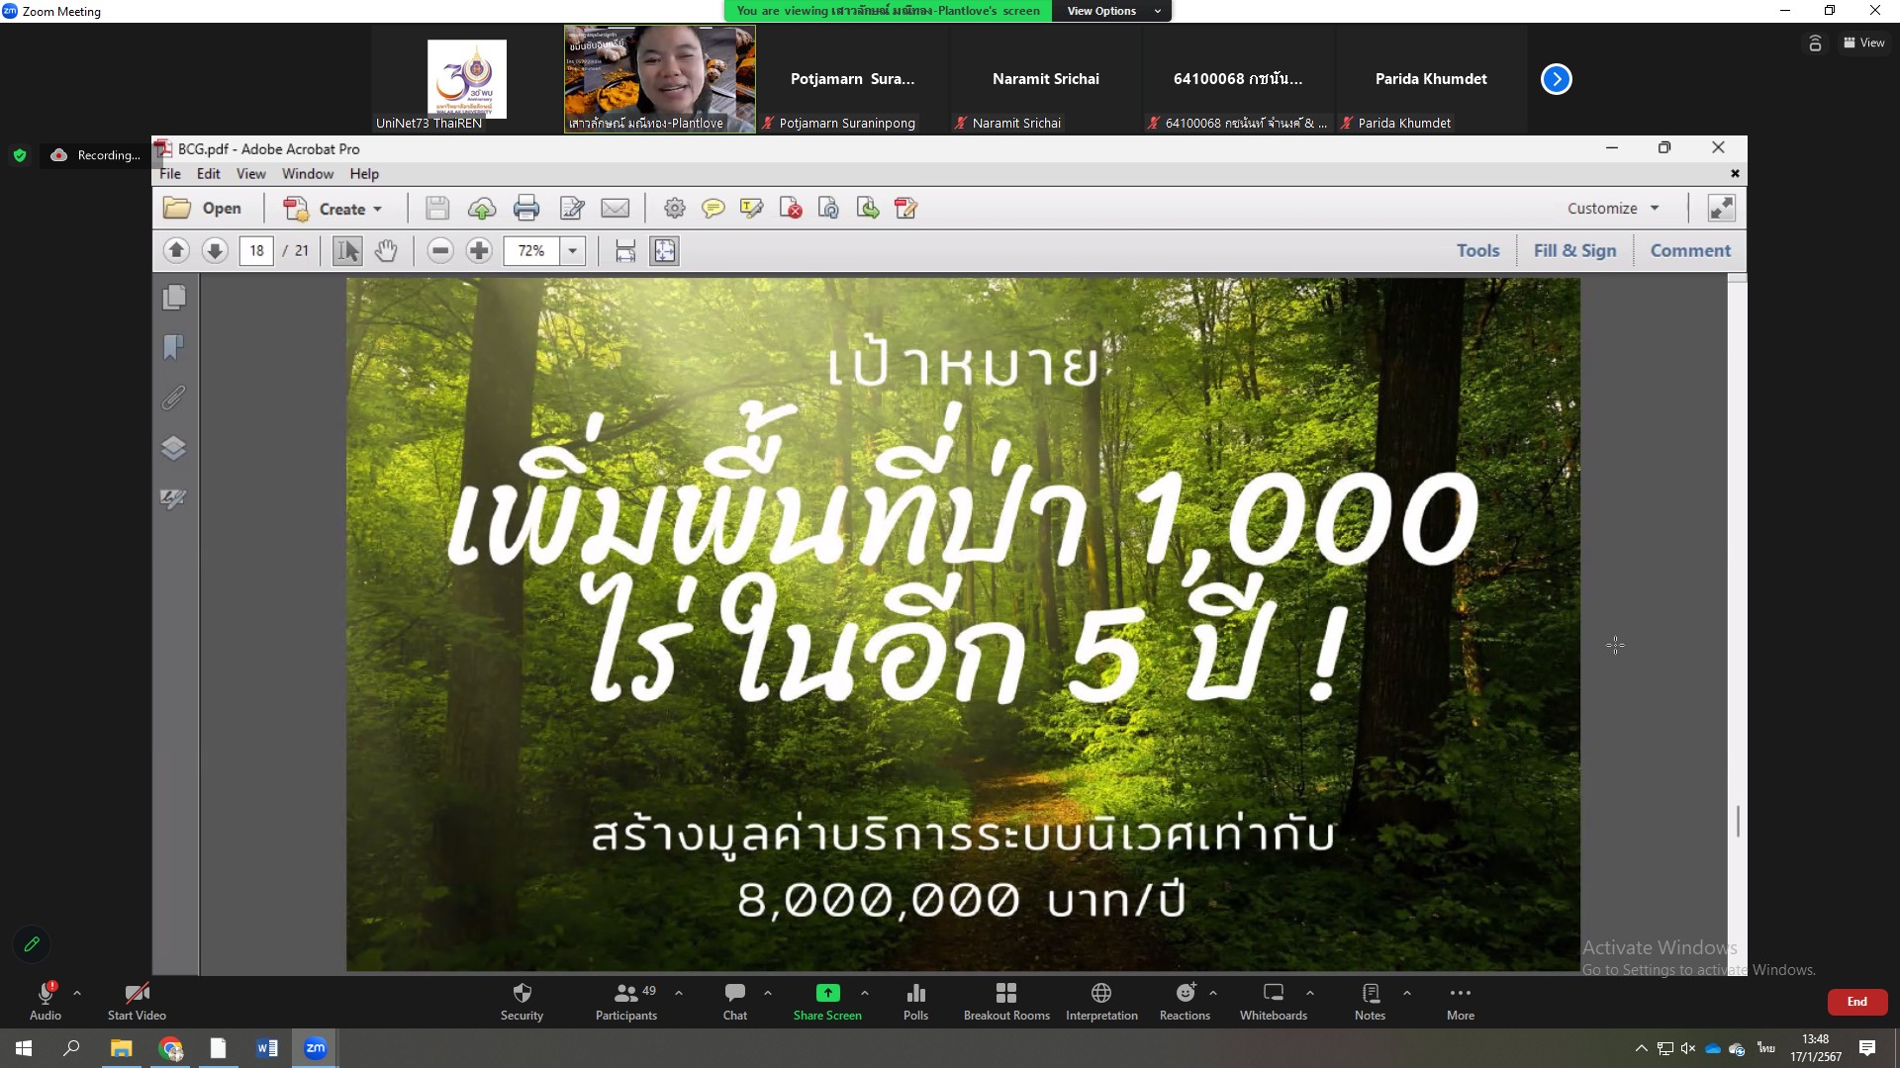
Task: Open the Window menu
Action: click(x=307, y=174)
